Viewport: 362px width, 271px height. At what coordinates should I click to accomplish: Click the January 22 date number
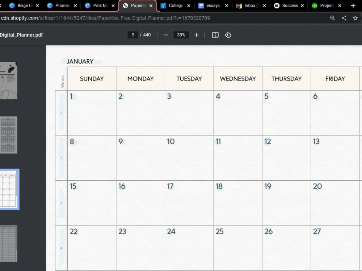pyautogui.click(x=73, y=231)
